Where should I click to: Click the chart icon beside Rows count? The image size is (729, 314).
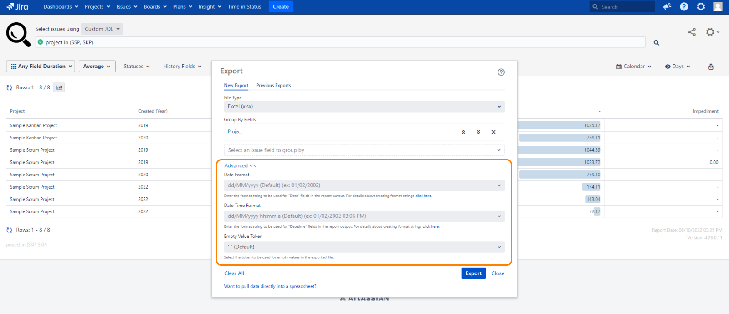point(59,88)
